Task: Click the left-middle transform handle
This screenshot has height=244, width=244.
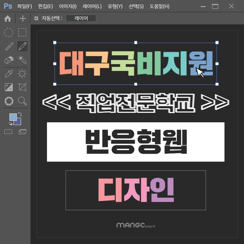Action: tap(55, 63)
